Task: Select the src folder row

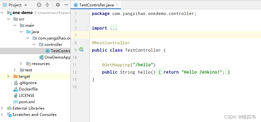Action: [35, 19]
